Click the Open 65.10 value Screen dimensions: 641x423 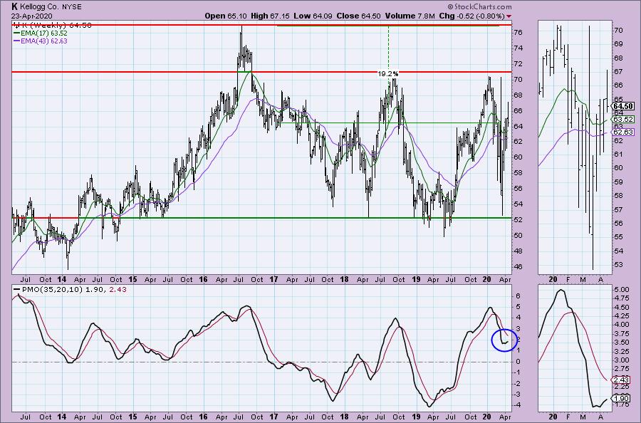pos(224,16)
